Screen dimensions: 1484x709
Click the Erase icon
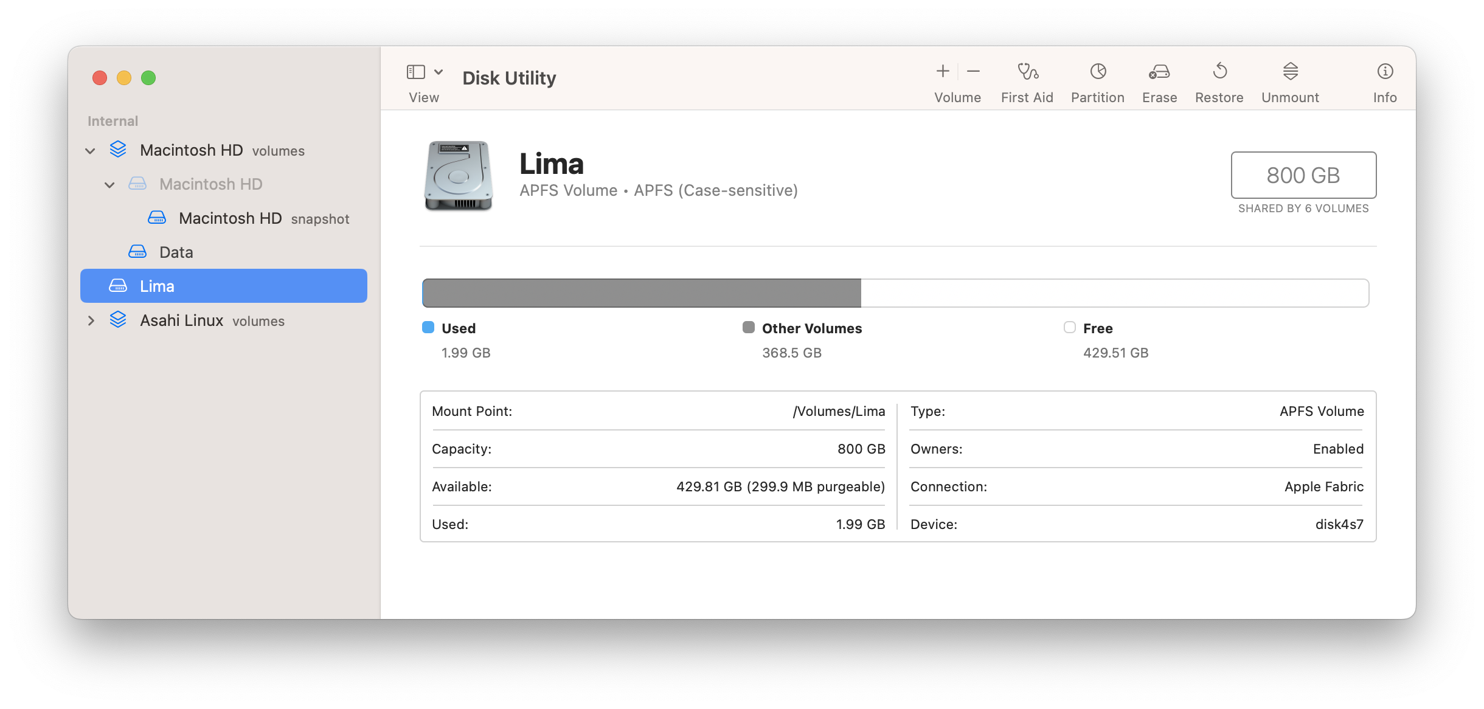tap(1159, 79)
